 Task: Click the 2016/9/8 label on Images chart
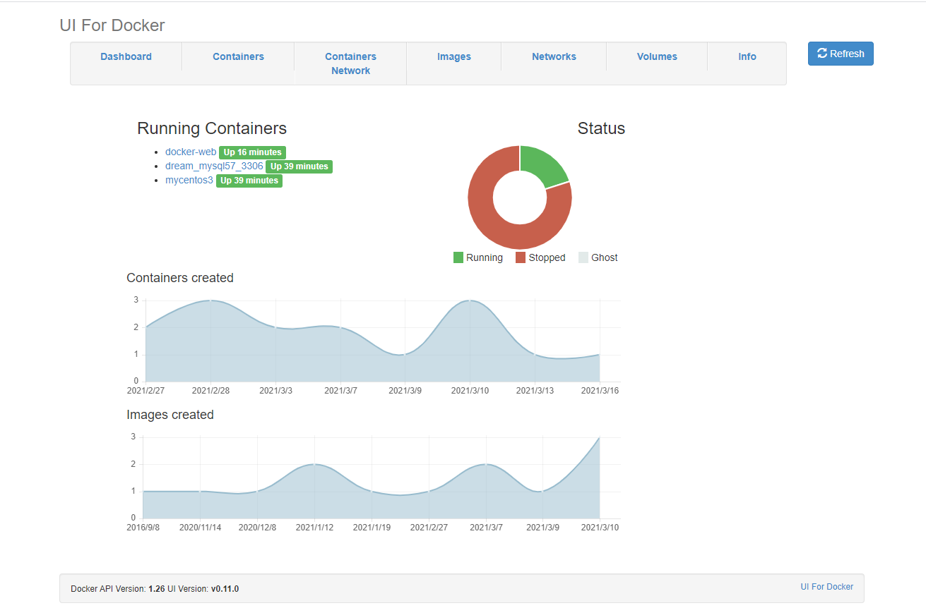(x=143, y=528)
